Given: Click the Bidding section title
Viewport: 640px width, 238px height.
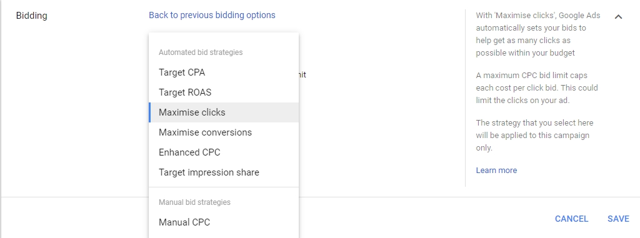Looking at the screenshot, I should [x=31, y=16].
